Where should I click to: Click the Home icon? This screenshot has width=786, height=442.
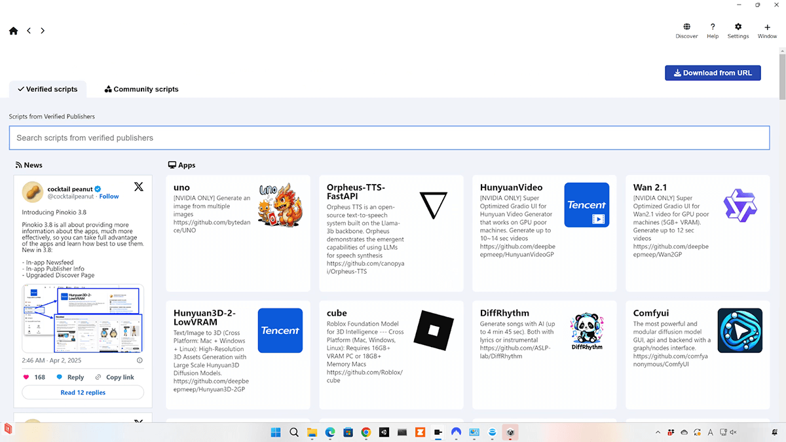coord(13,31)
